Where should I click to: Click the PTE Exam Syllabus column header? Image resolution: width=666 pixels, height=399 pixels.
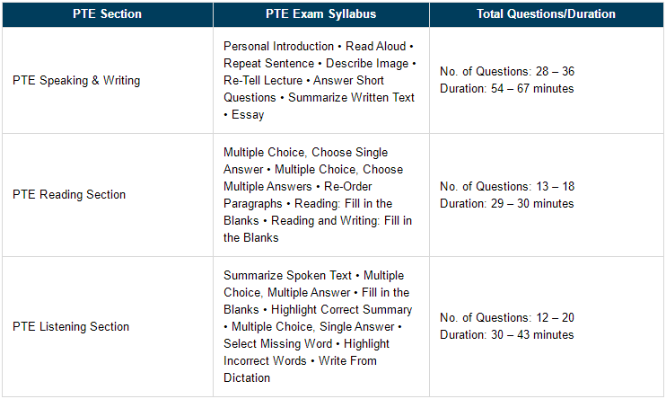click(321, 14)
